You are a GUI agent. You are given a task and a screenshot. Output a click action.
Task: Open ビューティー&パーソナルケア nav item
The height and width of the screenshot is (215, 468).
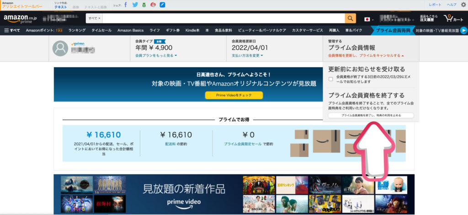262,30
